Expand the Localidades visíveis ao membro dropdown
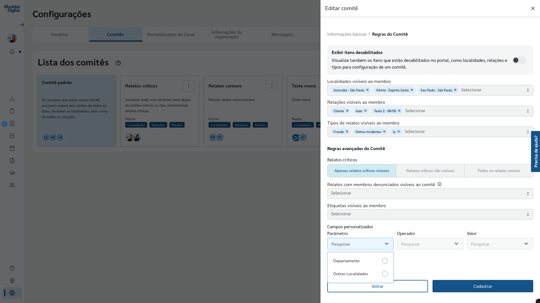The height and width of the screenshot is (303, 540). pos(528,90)
